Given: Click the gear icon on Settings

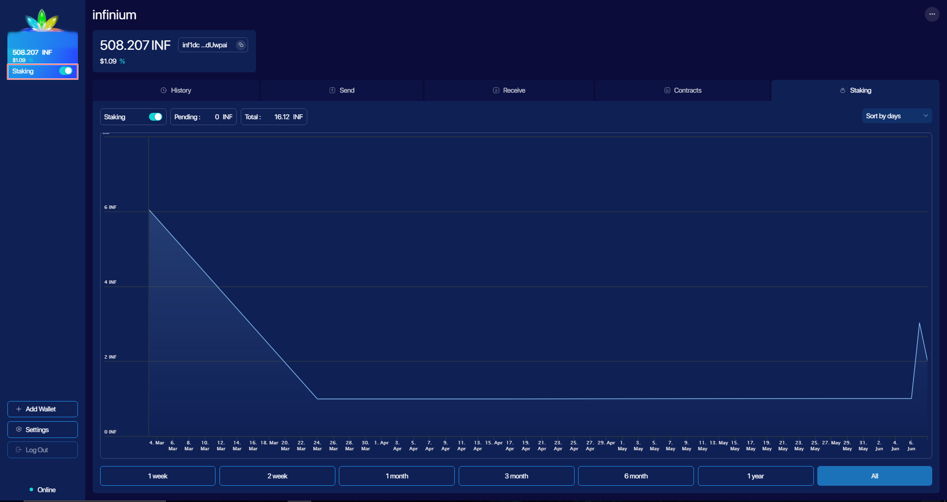Looking at the screenshot, I should point(19,430).
